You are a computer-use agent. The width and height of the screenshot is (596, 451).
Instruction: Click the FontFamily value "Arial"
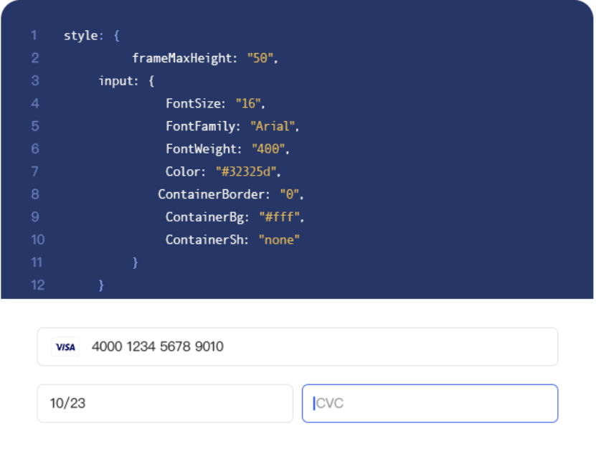(x=273, y=126)
